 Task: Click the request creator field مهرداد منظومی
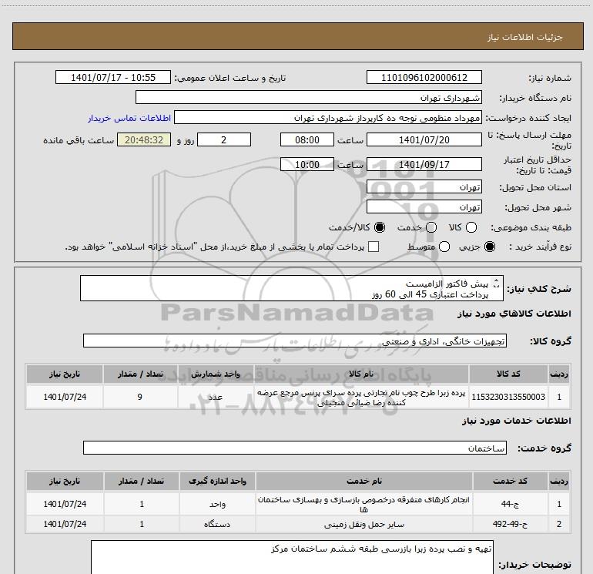coord(328,117)
